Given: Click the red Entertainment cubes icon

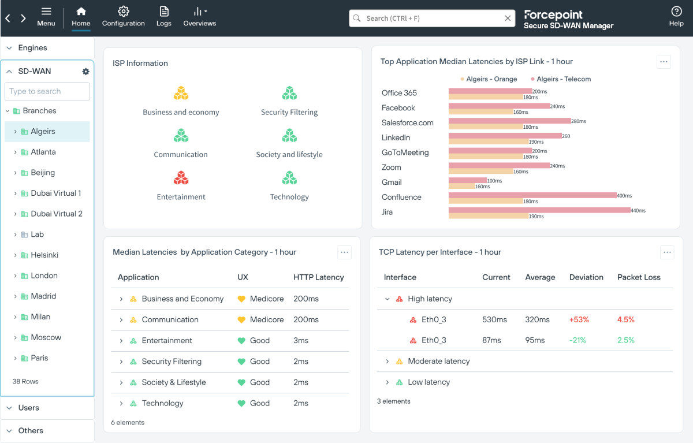Looking at the screenshot, I should [181, 177].
